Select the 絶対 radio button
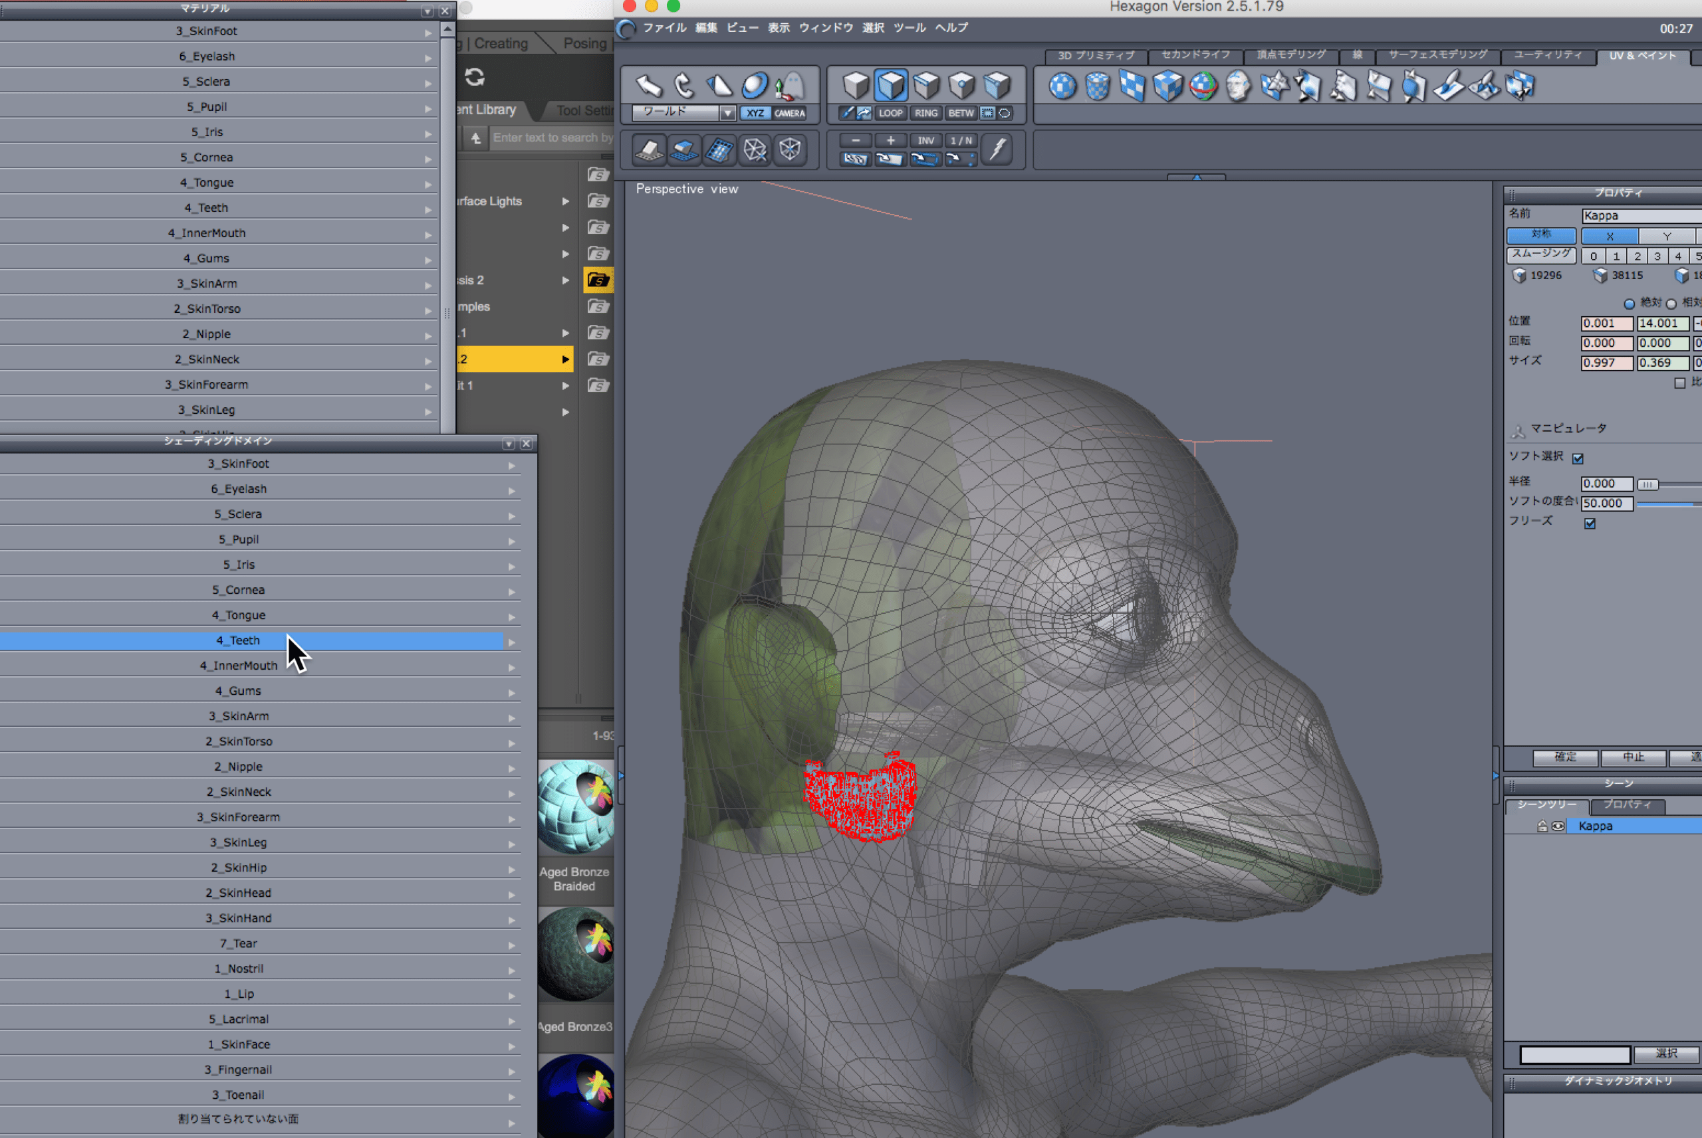 coord(1629,304)
